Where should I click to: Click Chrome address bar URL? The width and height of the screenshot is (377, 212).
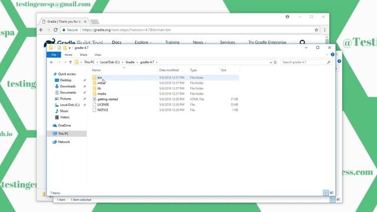click(x=127, y=30)
